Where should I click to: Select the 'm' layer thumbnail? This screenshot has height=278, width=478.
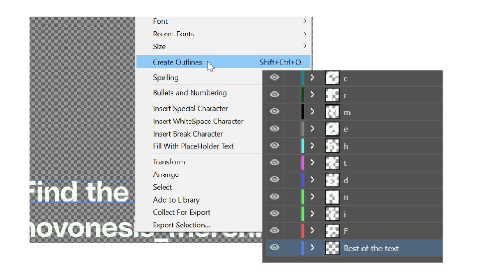332,112
